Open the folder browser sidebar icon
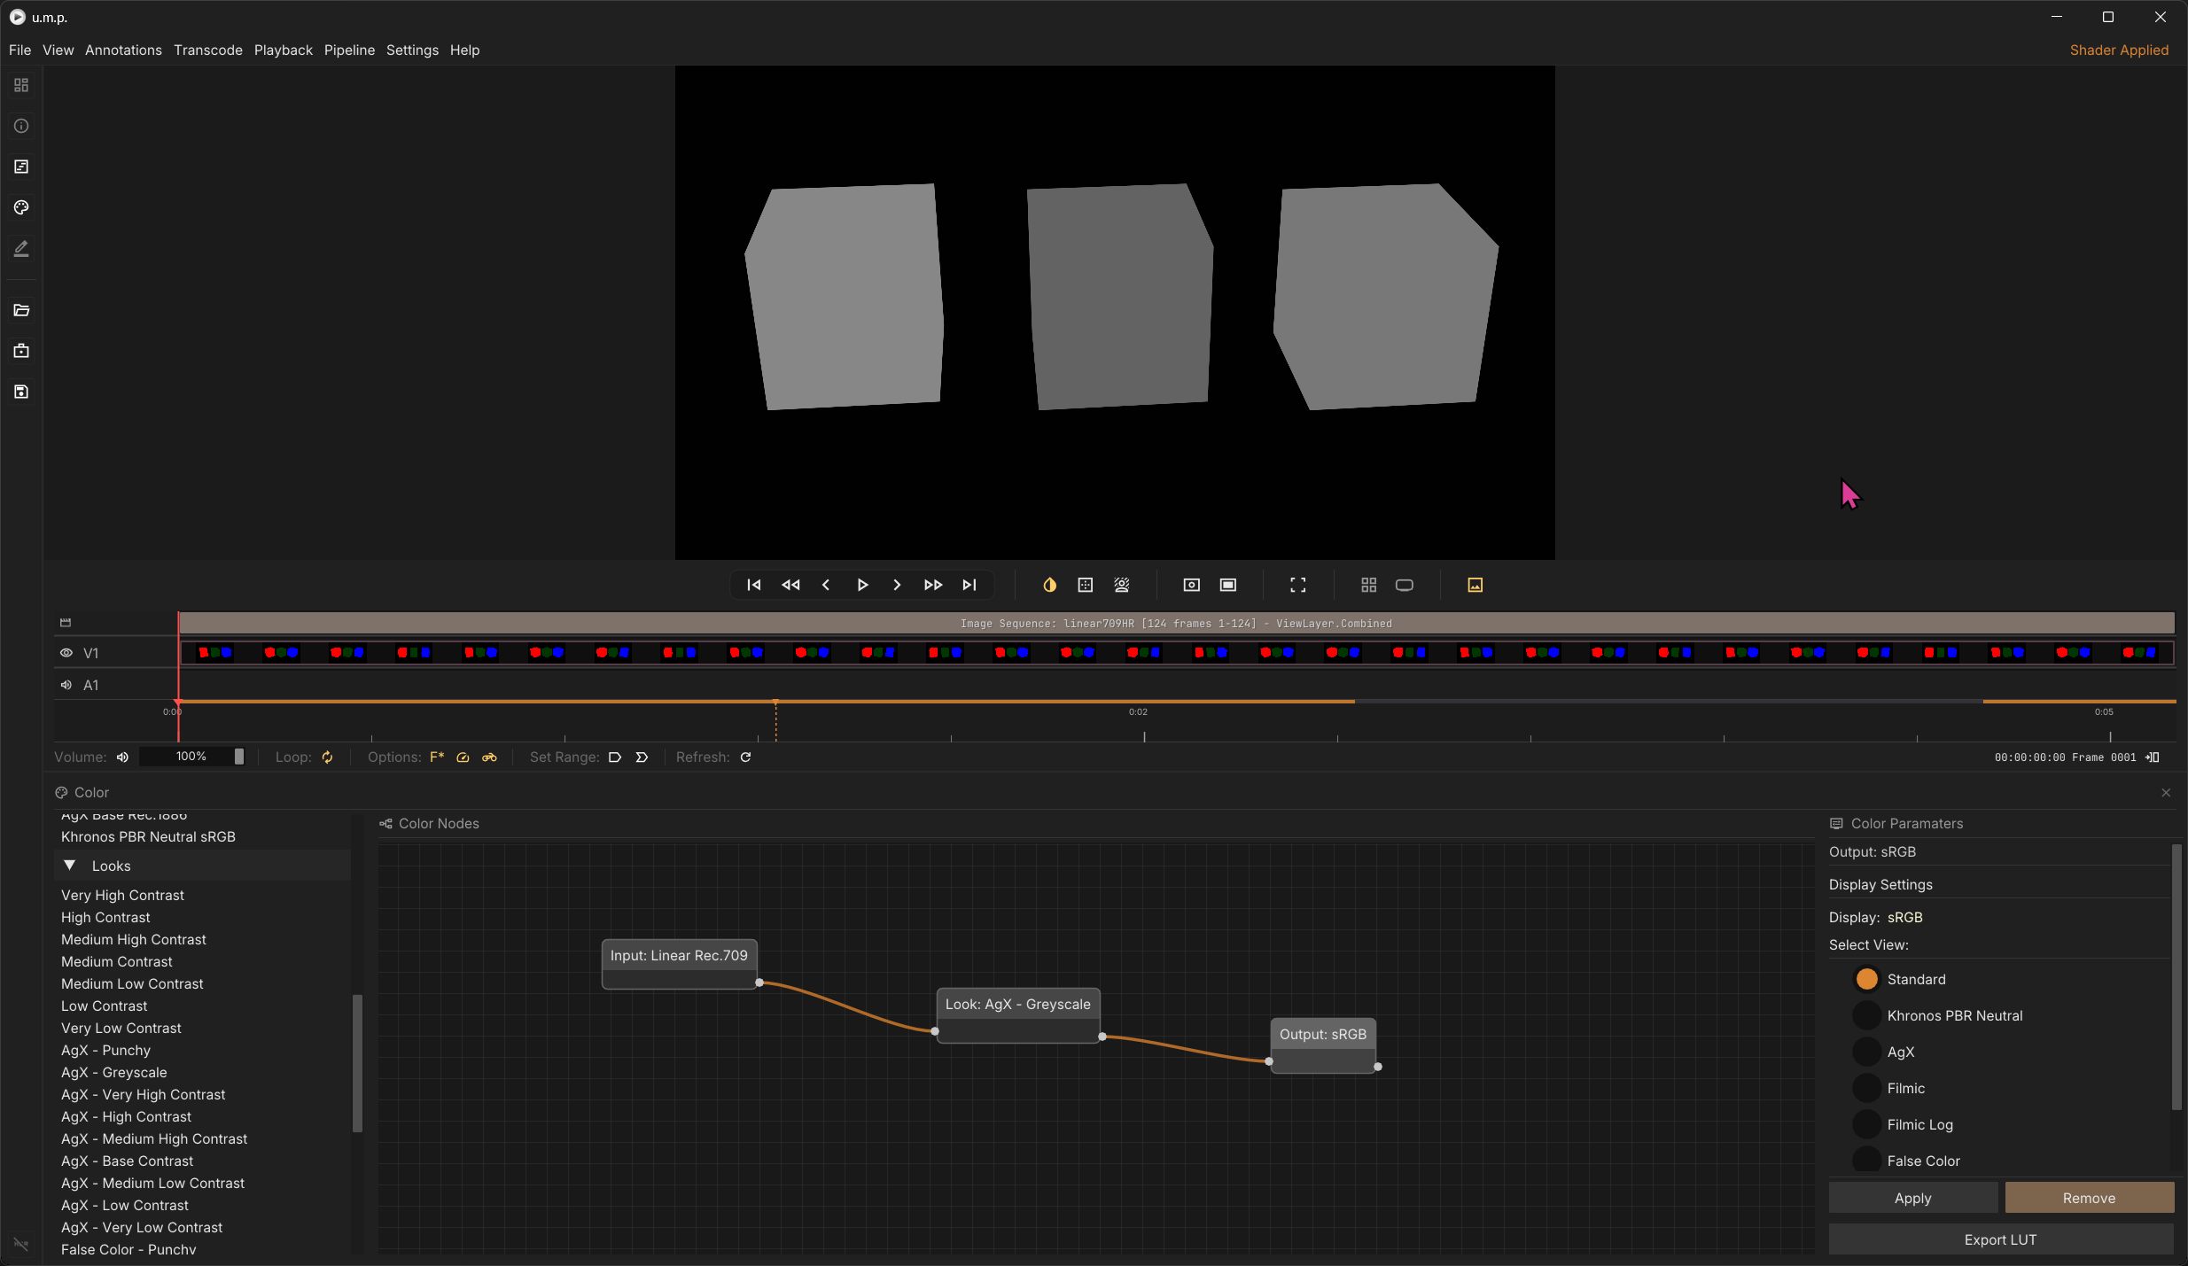Screen dimensions: 2188x1266 point(21,310)
